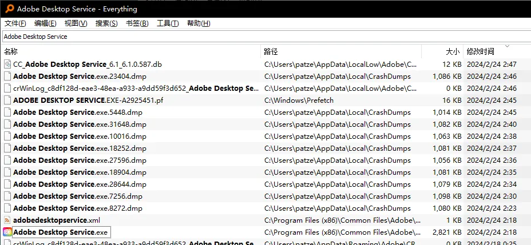This screenshot has height=245, width=531.
Task: Select file Adobe Desktop Service.exe.18904.dmp
Action: pyautogui.click(x=80, y=172)
